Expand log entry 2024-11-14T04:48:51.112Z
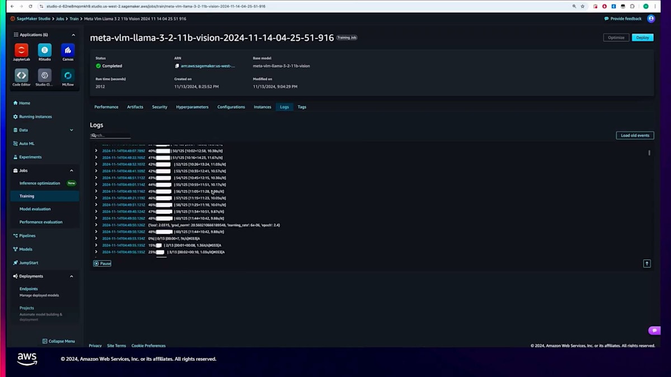The height and width of the screenshot is (377, 671). pos(96,178)
